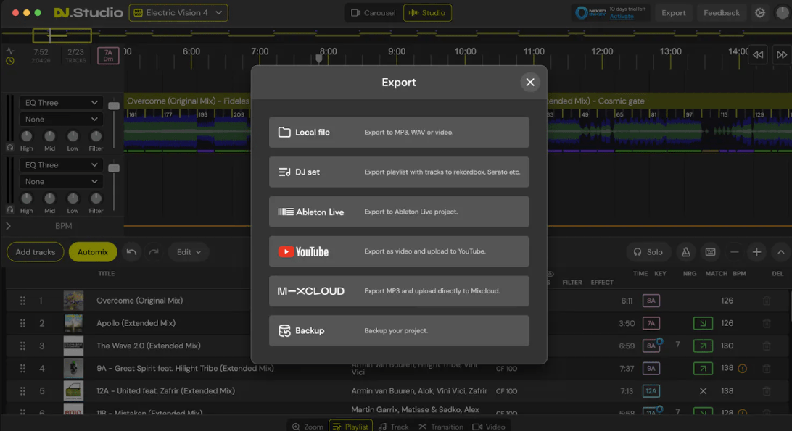Open settings gear icon
Screen dimensions: 792x431
click(760, 13)
